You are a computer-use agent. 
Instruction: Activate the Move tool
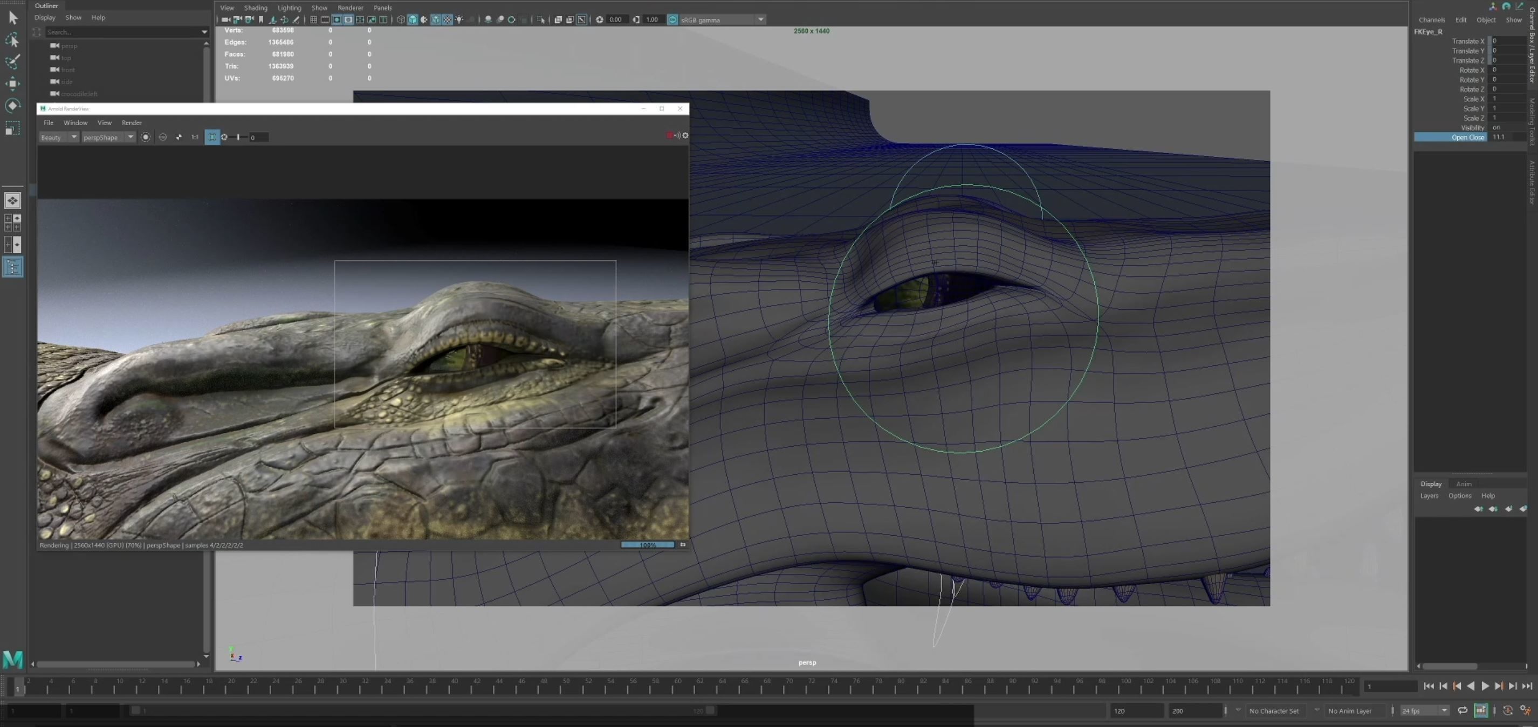(12, 84)
